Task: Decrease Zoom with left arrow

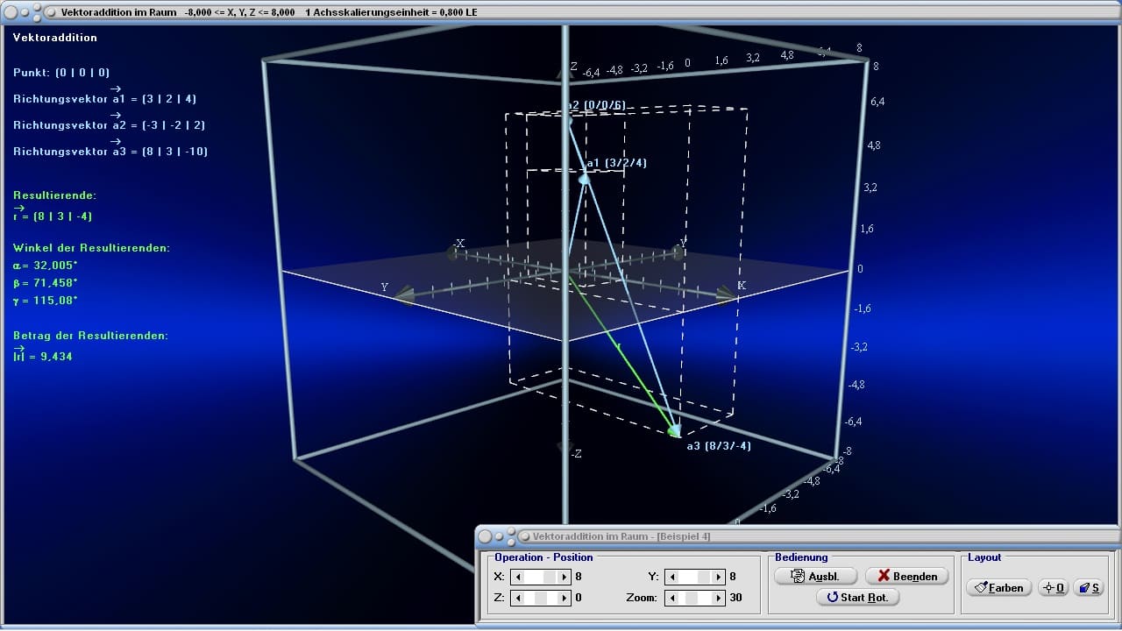Action: [671, 598]
